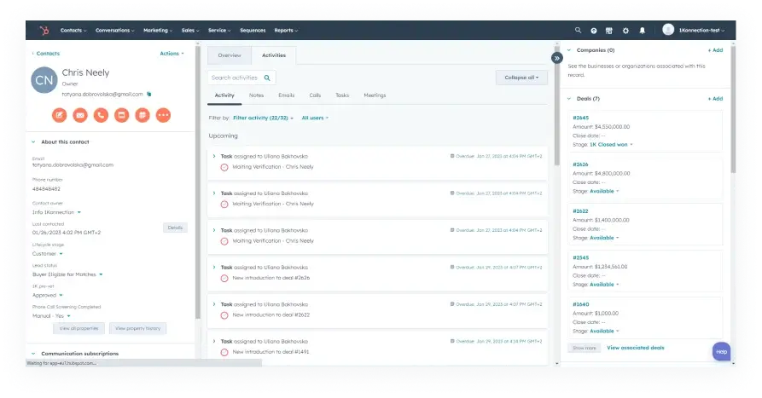Viewport: 762px width, 398px height.
Task: Click the CN contact avatar
Action: [x=44, y=80]
